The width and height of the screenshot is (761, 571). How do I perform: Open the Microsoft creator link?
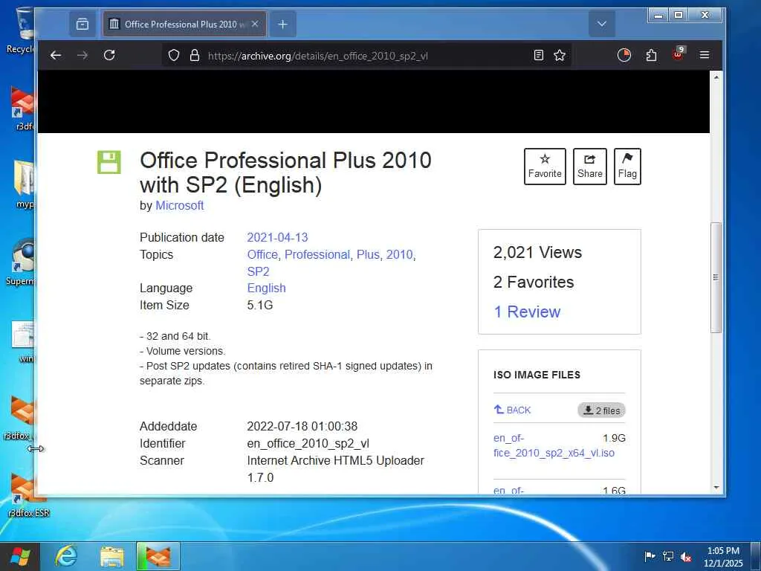coord(180,206)
